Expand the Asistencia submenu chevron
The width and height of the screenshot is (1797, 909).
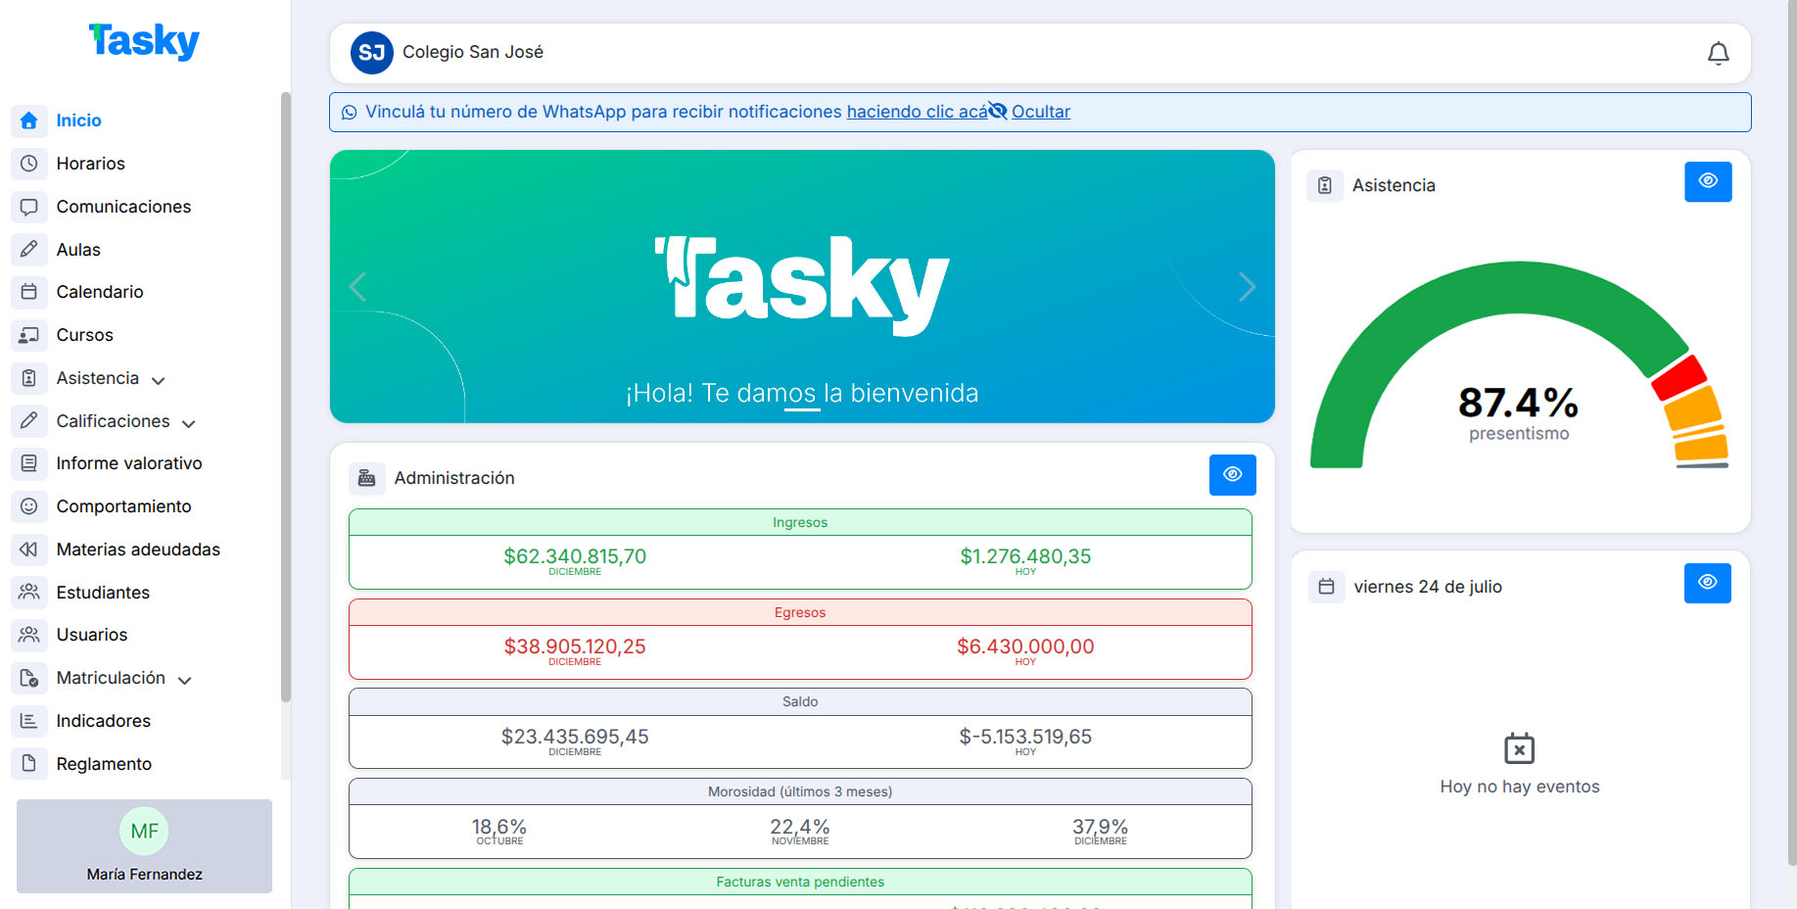coord(159,380)
